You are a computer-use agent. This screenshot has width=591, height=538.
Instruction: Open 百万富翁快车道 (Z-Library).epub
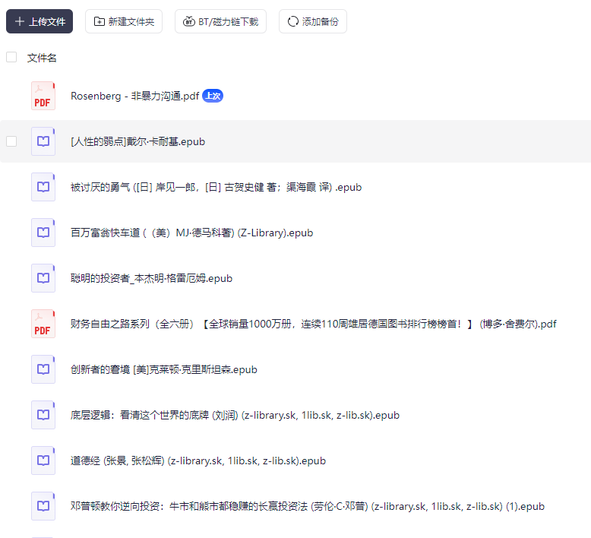click(191, 233)
